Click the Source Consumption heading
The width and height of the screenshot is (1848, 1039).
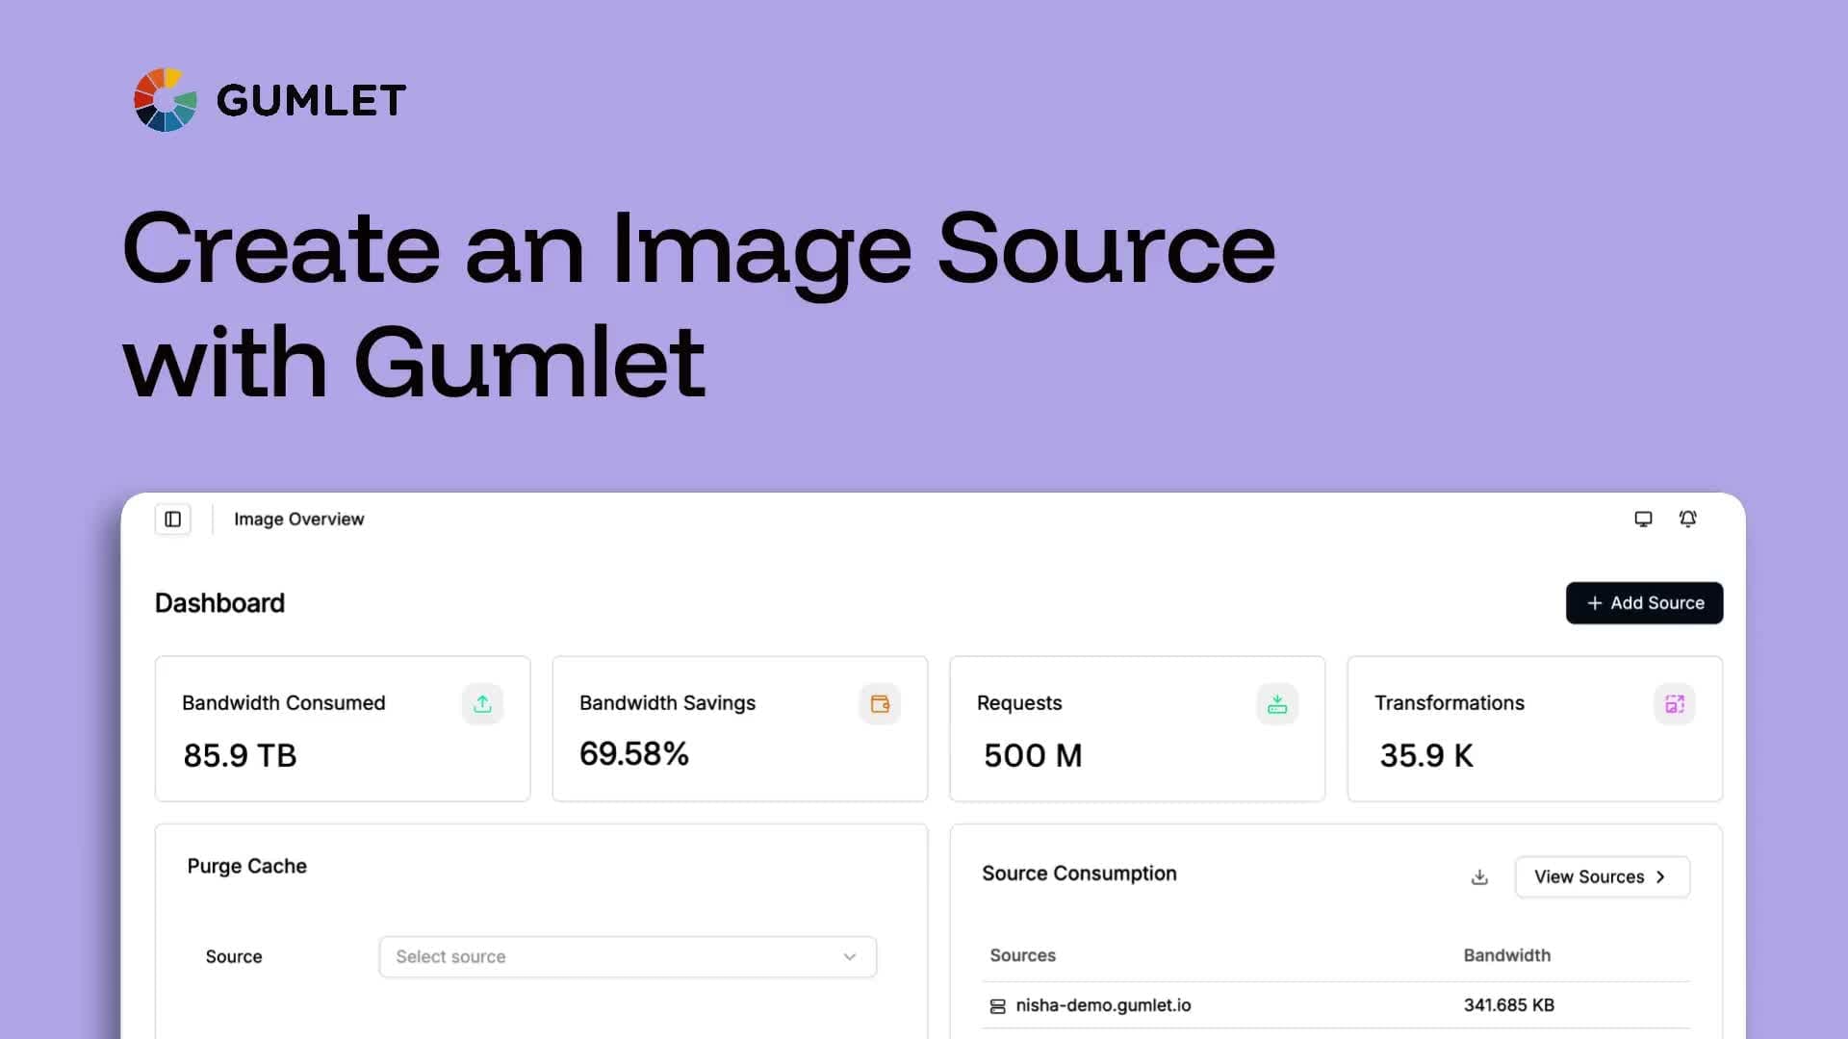[1079, 874]
